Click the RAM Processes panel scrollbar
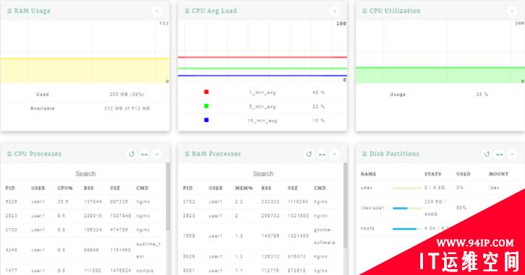 point(345,206)
